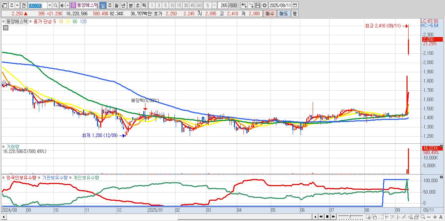
Task: Select the 초 second period toggle
Action: (x=137, y=5)
